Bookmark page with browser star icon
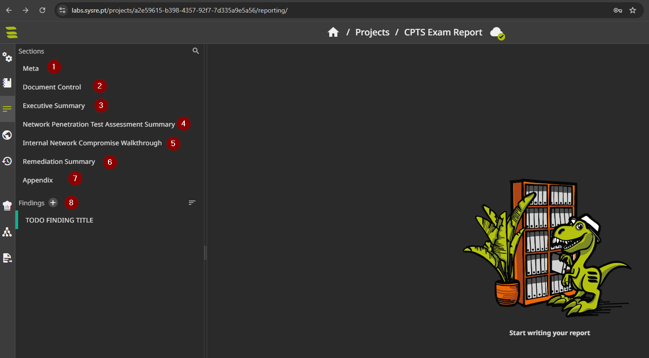The image size is (649, 358). pyautogui.click(x=633, y=10)
